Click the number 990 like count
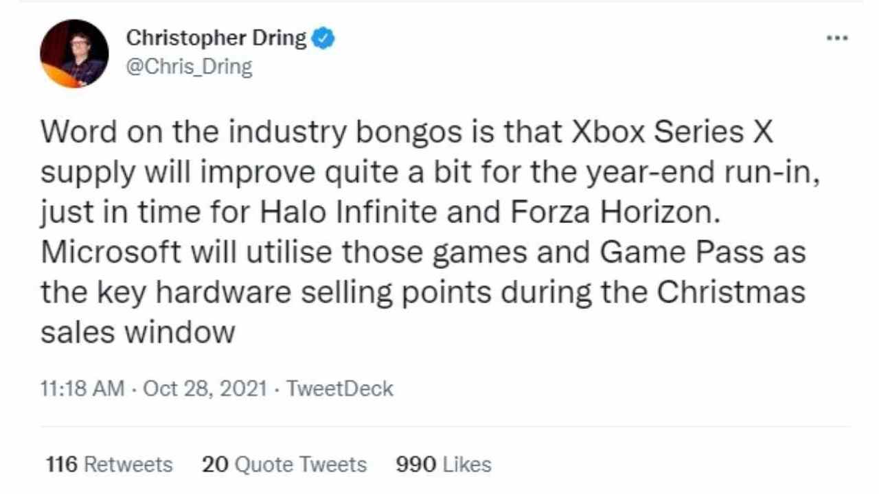 click(x=415, y=464)
